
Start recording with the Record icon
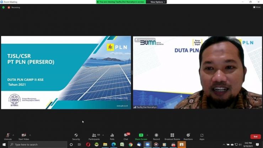click(156, 135)
